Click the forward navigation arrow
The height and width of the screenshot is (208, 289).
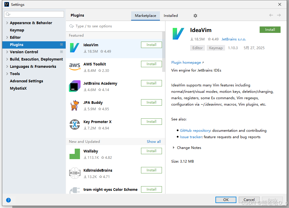point(279,15)
